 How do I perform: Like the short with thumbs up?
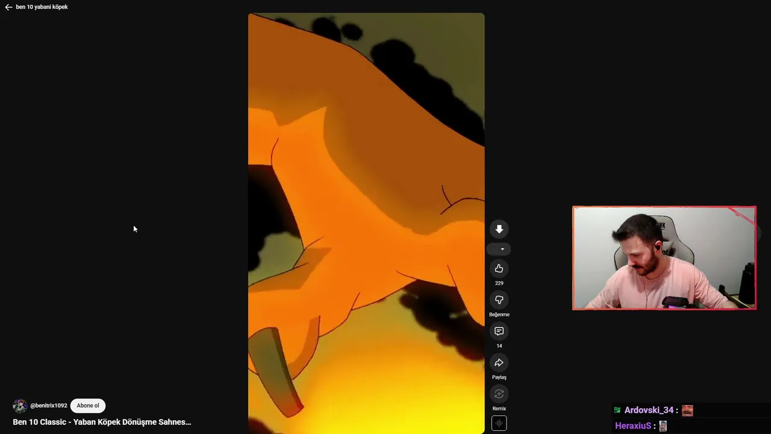click(x=499, y=269)
